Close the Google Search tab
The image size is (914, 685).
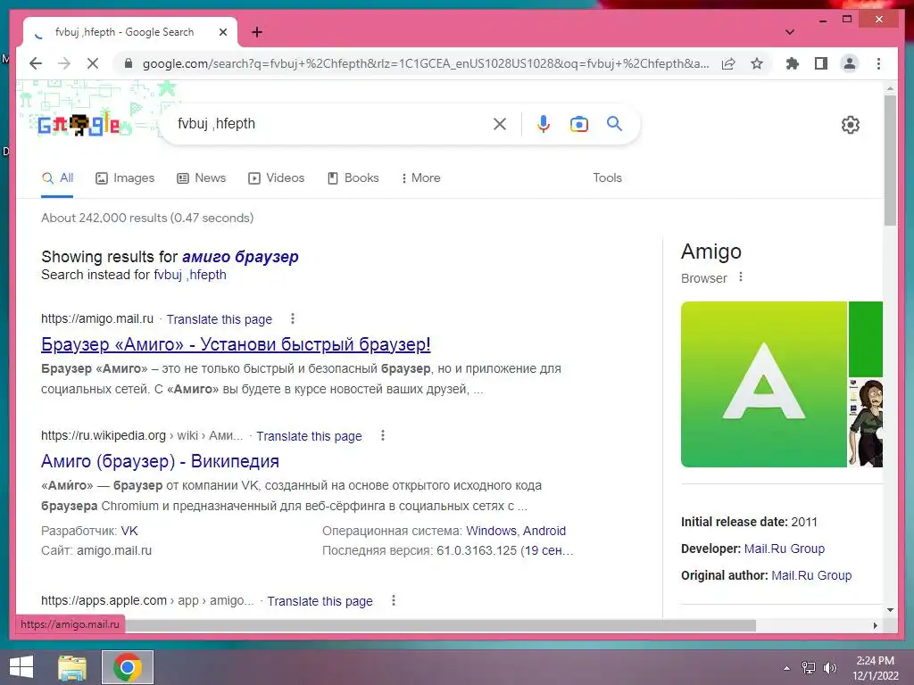click(222, 32)
